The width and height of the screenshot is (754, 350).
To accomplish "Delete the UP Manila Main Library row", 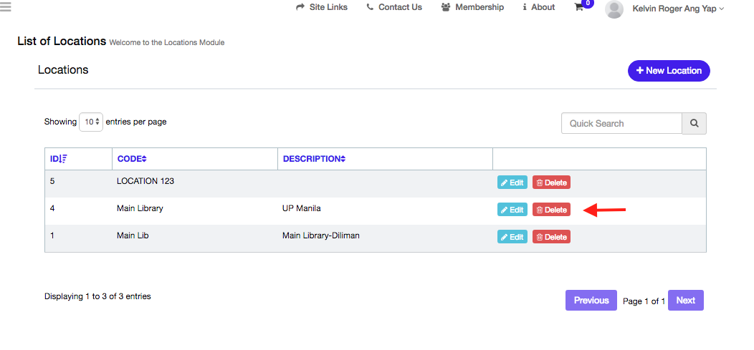I will click(x=552, y=210).
